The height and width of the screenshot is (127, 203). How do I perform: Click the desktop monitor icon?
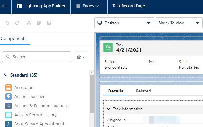click(100, 23)
